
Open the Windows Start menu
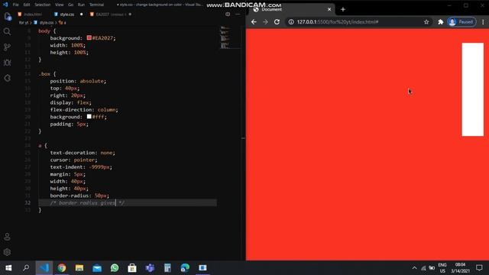(8, 267)
